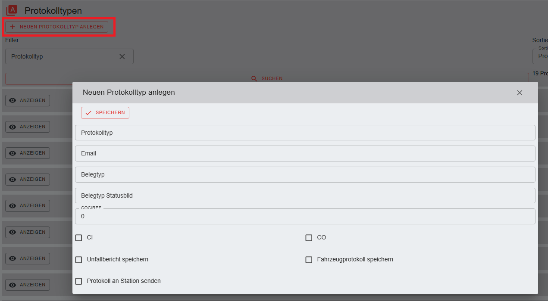Check Unfallbericht speichern
Image resolution: width=548 pixels, height=301 pixels.
tap(78, 260)
